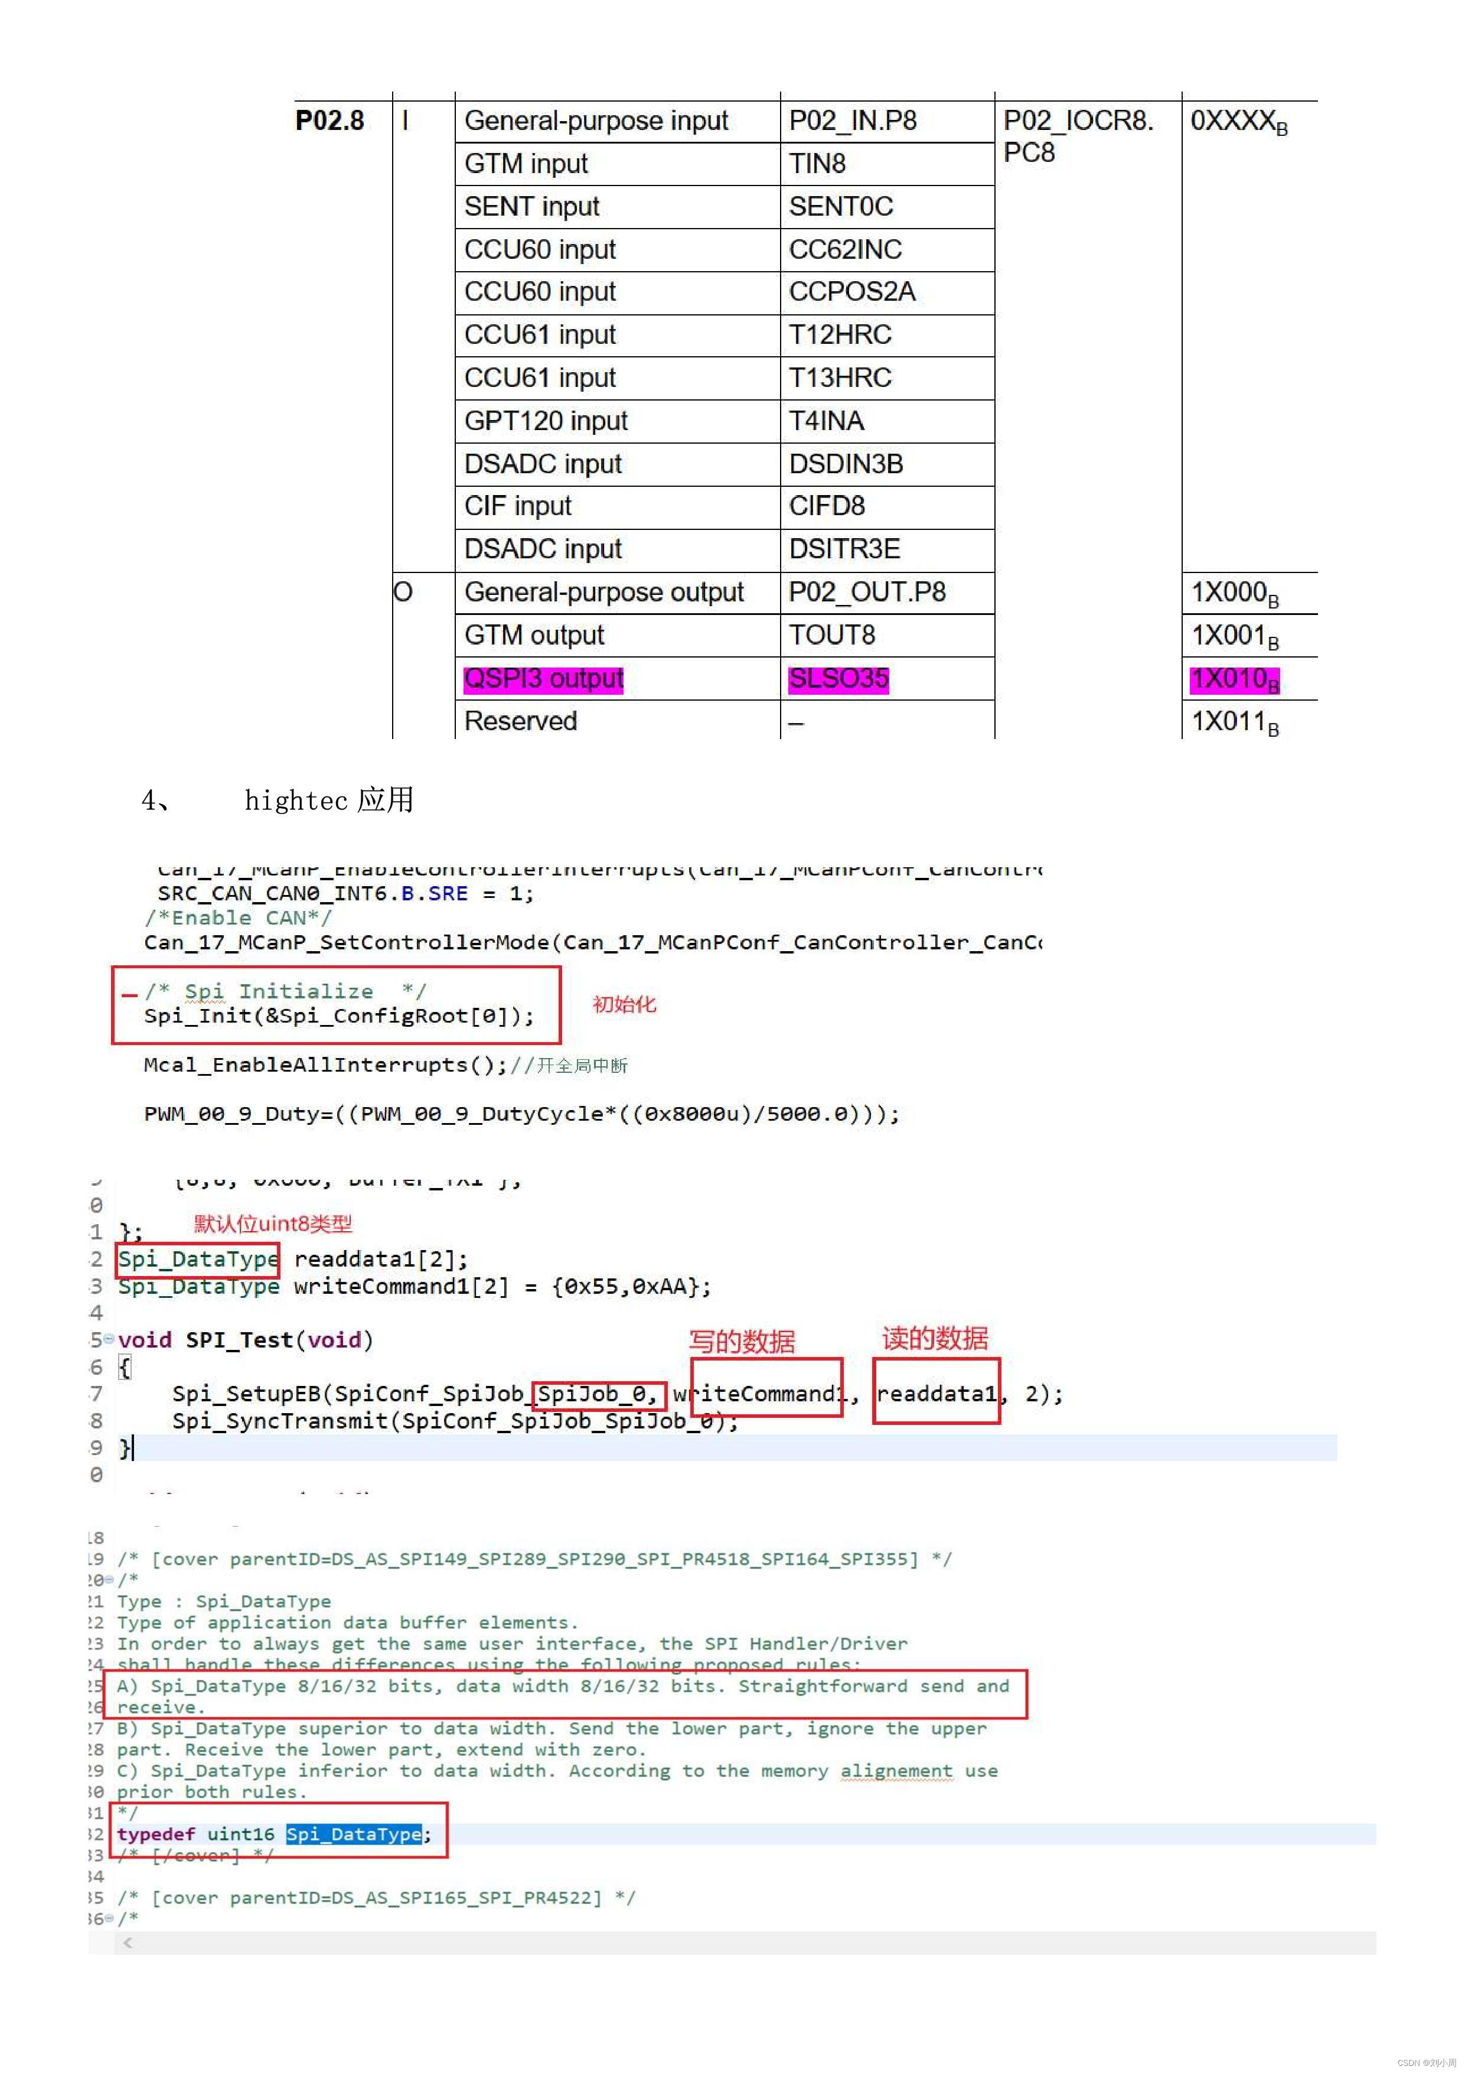Click the readdata1[2] declaration

click(x=293, y=1258)
